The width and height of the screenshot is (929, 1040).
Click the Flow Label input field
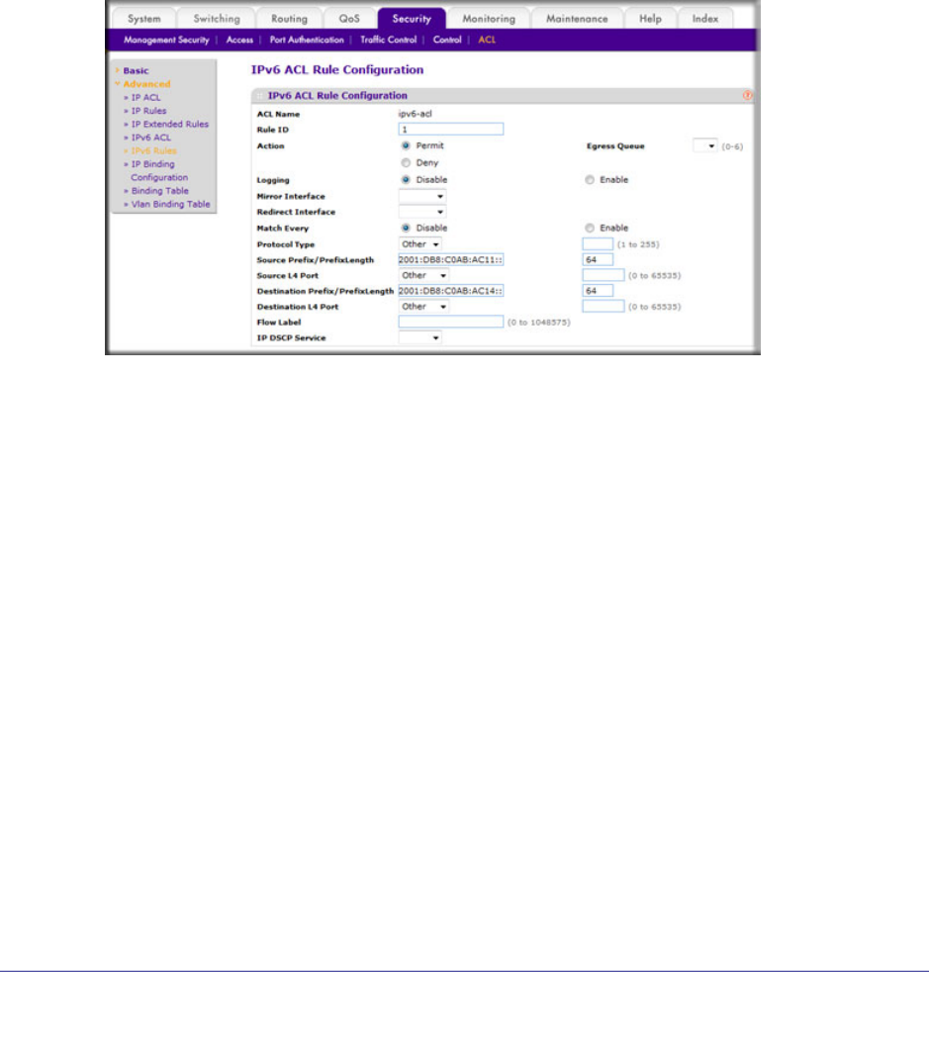(x=451, y=322)
